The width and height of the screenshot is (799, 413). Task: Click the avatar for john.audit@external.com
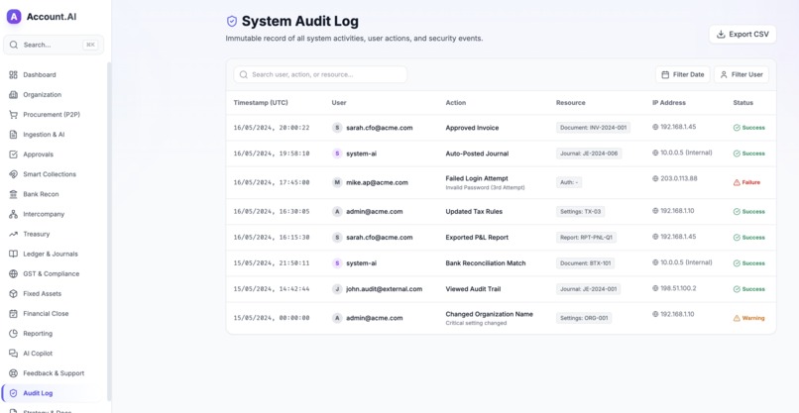click(x=337, y=289)
